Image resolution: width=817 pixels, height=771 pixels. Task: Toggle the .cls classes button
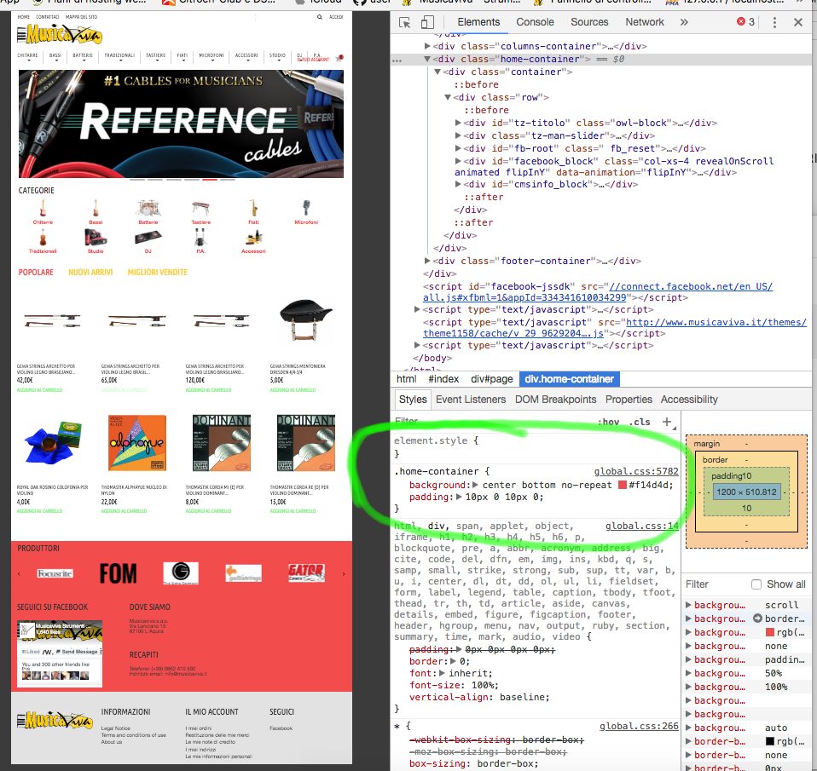tap(640, 423)
